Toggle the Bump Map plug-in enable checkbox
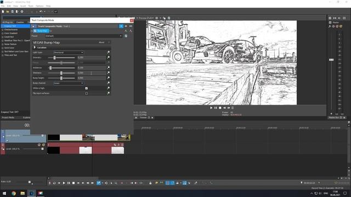The height and width of the screenshot is (197, 351). click(x=35, y=31)
